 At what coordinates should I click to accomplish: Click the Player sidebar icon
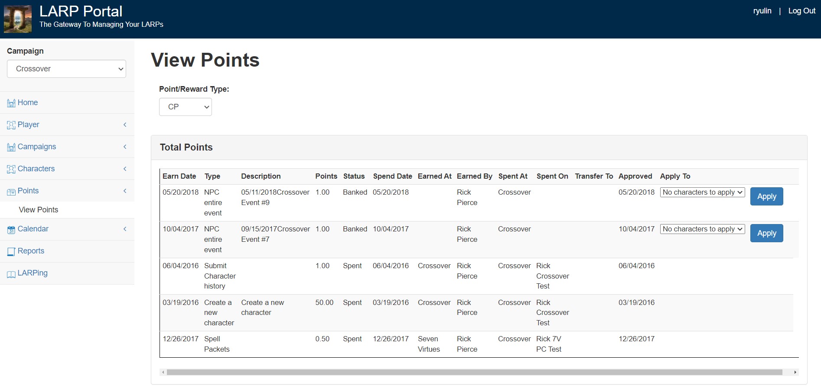[x=11, y=125]
